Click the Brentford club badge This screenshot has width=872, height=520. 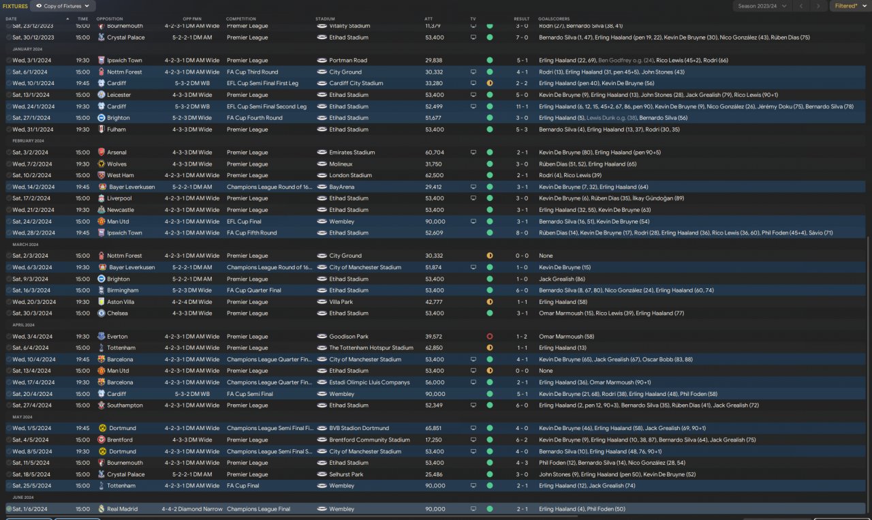tap(102, 440)
